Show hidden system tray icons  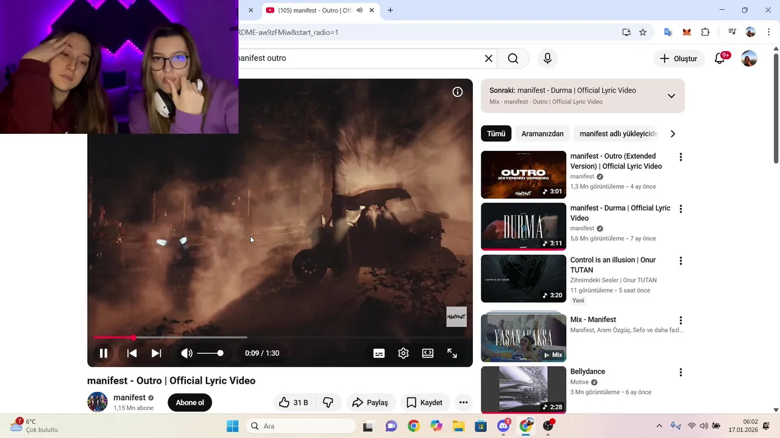659,426
